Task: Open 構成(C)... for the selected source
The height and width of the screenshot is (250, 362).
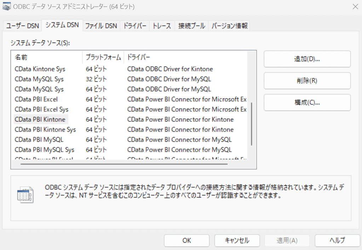Action: [307, 102]
